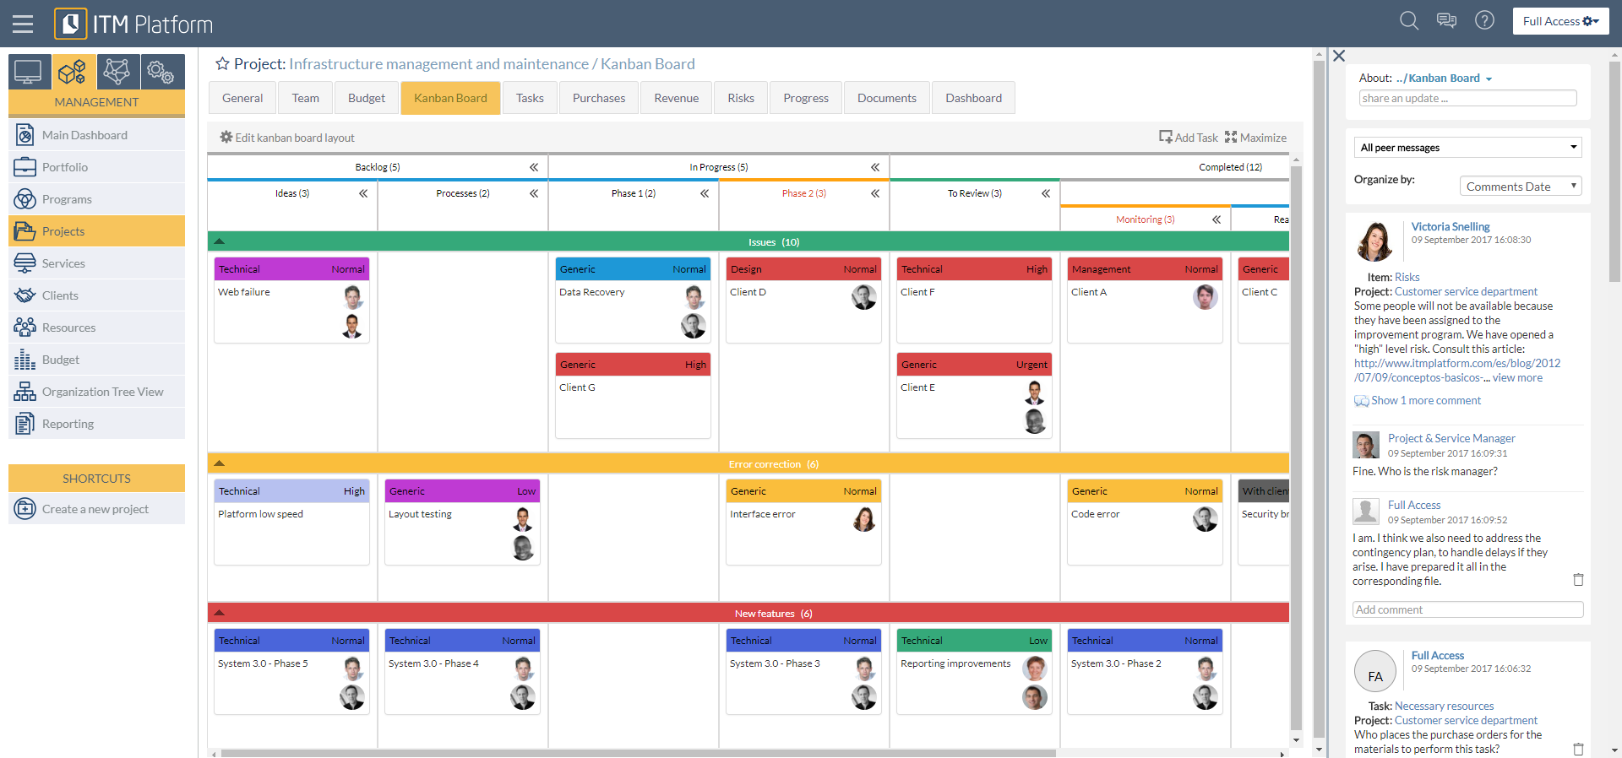
Task: Collapse the Error correction swimlane
Action: pos(220,464)
